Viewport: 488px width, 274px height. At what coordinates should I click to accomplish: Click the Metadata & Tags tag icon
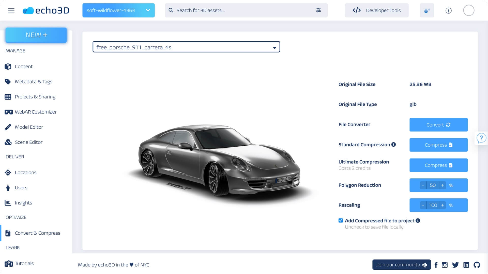point(8,82)
